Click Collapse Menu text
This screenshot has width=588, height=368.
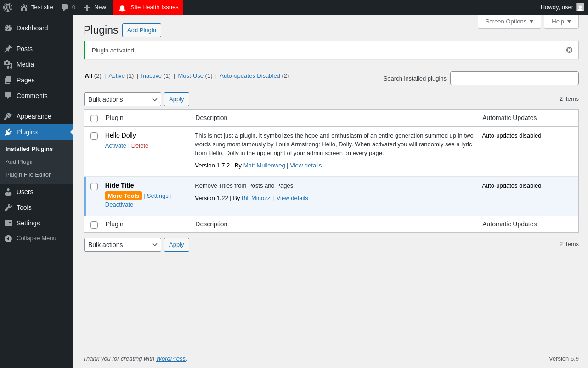36,238
